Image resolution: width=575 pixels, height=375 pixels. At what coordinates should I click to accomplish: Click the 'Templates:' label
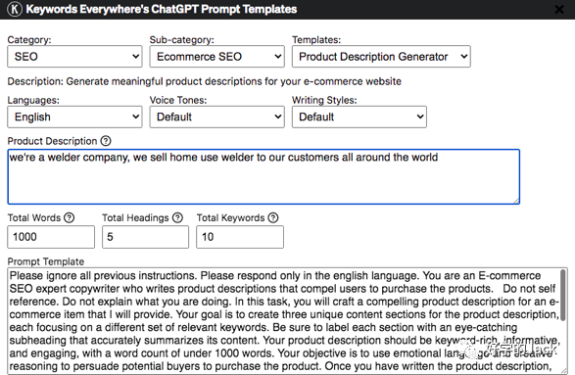[316, 39]
